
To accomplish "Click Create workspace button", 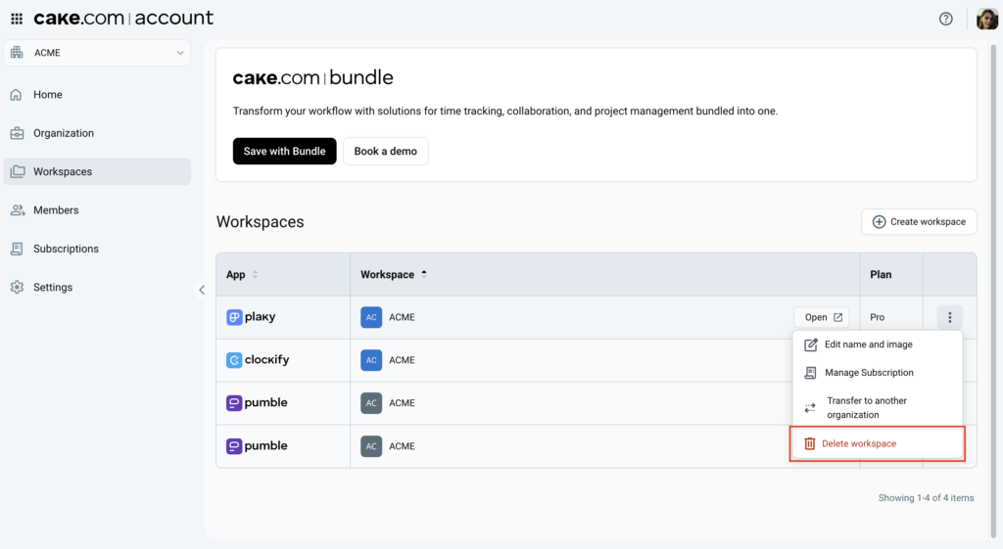I will coord(919,222).
